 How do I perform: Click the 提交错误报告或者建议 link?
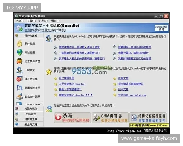pos(131,84)
